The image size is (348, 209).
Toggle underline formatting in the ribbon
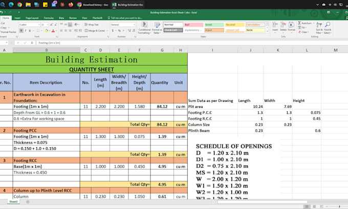point(30,31)
